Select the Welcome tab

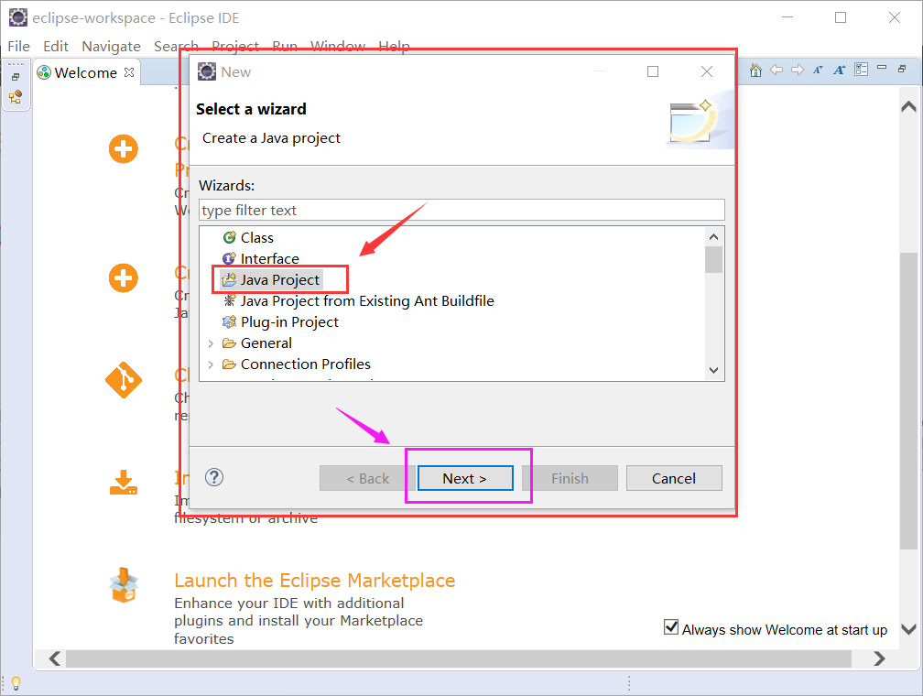(85, 72)
